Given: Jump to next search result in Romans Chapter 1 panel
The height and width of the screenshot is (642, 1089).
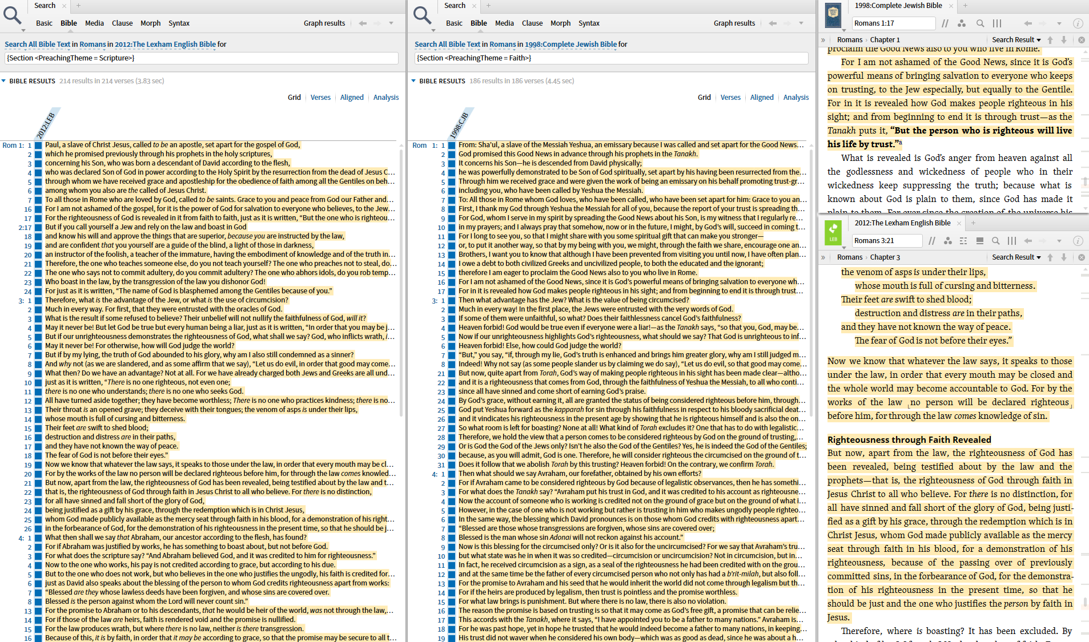Looking at the screenshot, I should click(x=1064, y=40).
